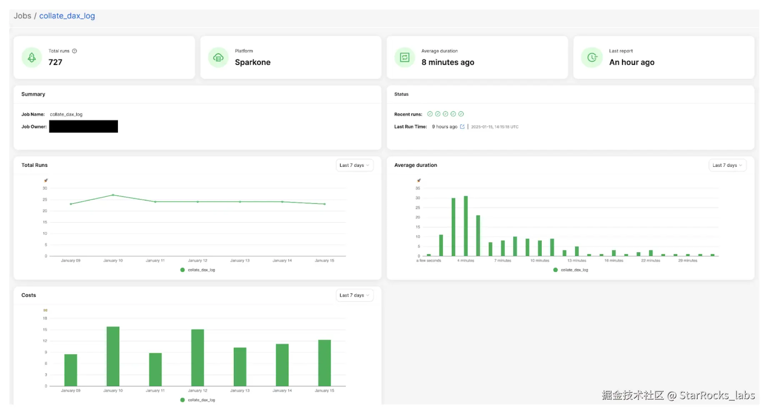
Task: Click the '9 hours ago' last run time
Action: [x=445, y=127]
